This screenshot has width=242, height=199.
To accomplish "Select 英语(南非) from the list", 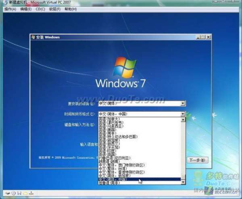I will point(140,133).
